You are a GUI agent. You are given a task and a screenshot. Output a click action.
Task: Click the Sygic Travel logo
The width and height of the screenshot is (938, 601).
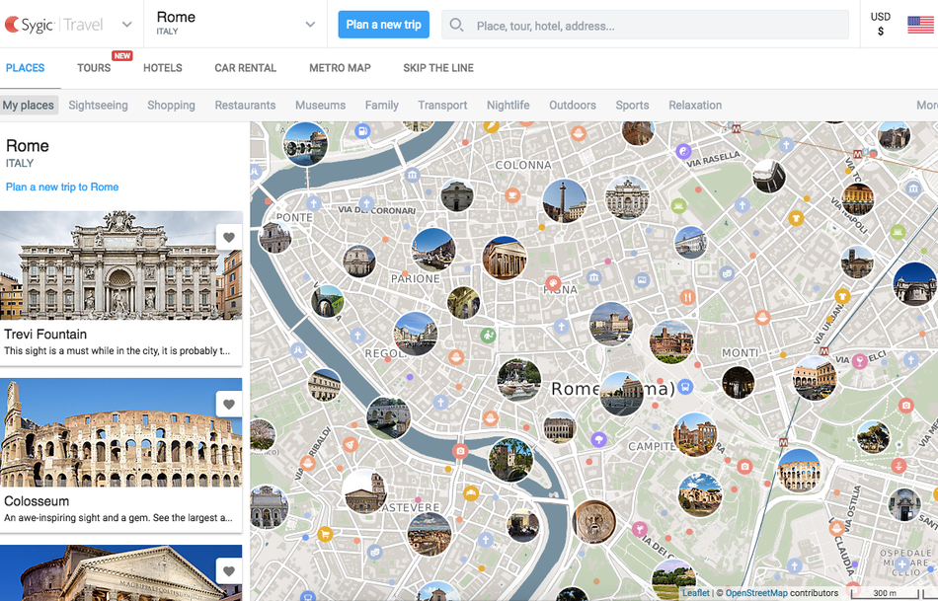tap(54, 25)
